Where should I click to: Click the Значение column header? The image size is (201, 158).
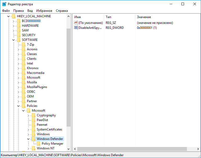[x=144, y=17]
